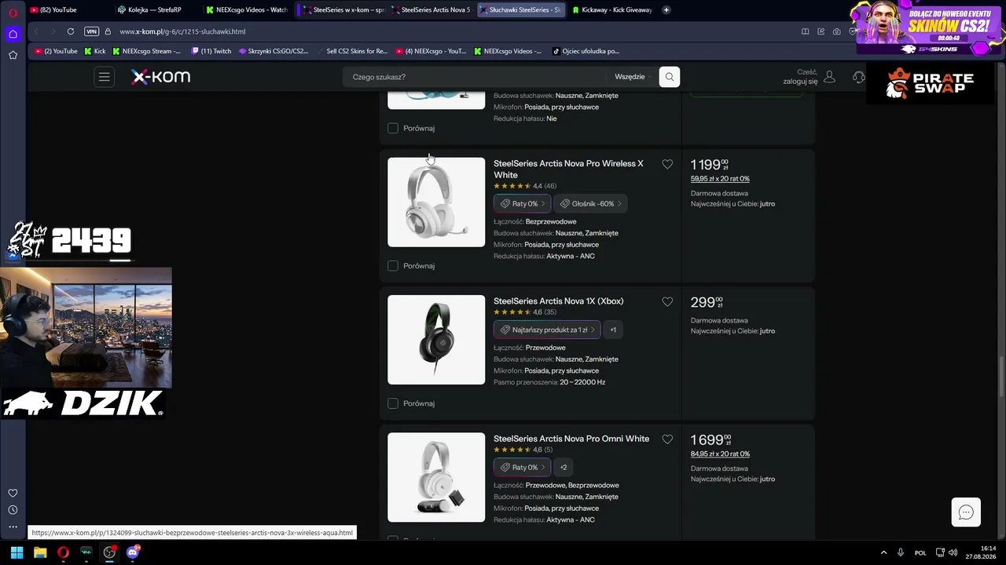Screen dimensions: 1006x565
Task: Take a snapshot with the camera icon
Action: tap(836, 31)
